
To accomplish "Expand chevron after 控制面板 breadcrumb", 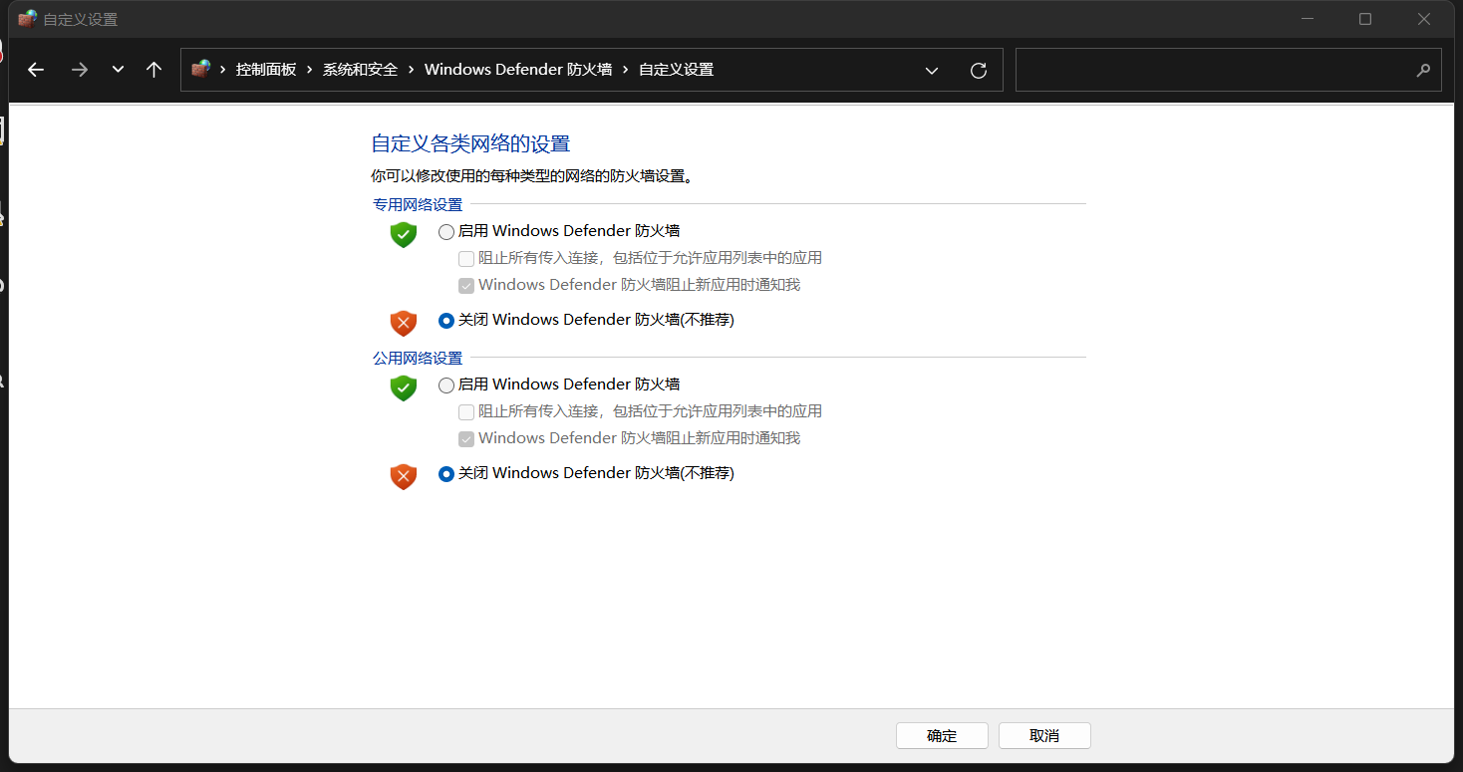I will [x=310, y=70].
